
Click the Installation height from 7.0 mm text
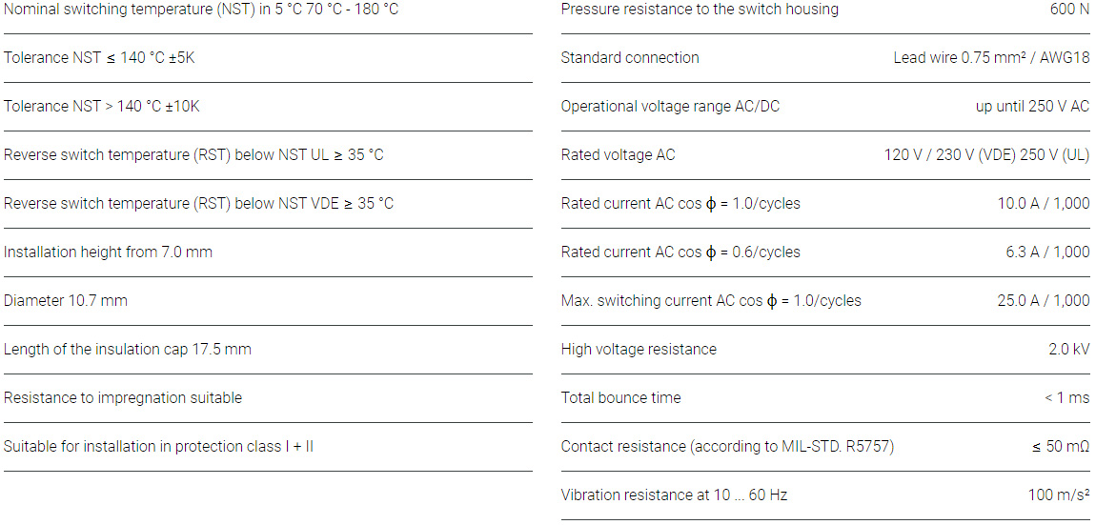pyautogui.click(x=108, y=252)
